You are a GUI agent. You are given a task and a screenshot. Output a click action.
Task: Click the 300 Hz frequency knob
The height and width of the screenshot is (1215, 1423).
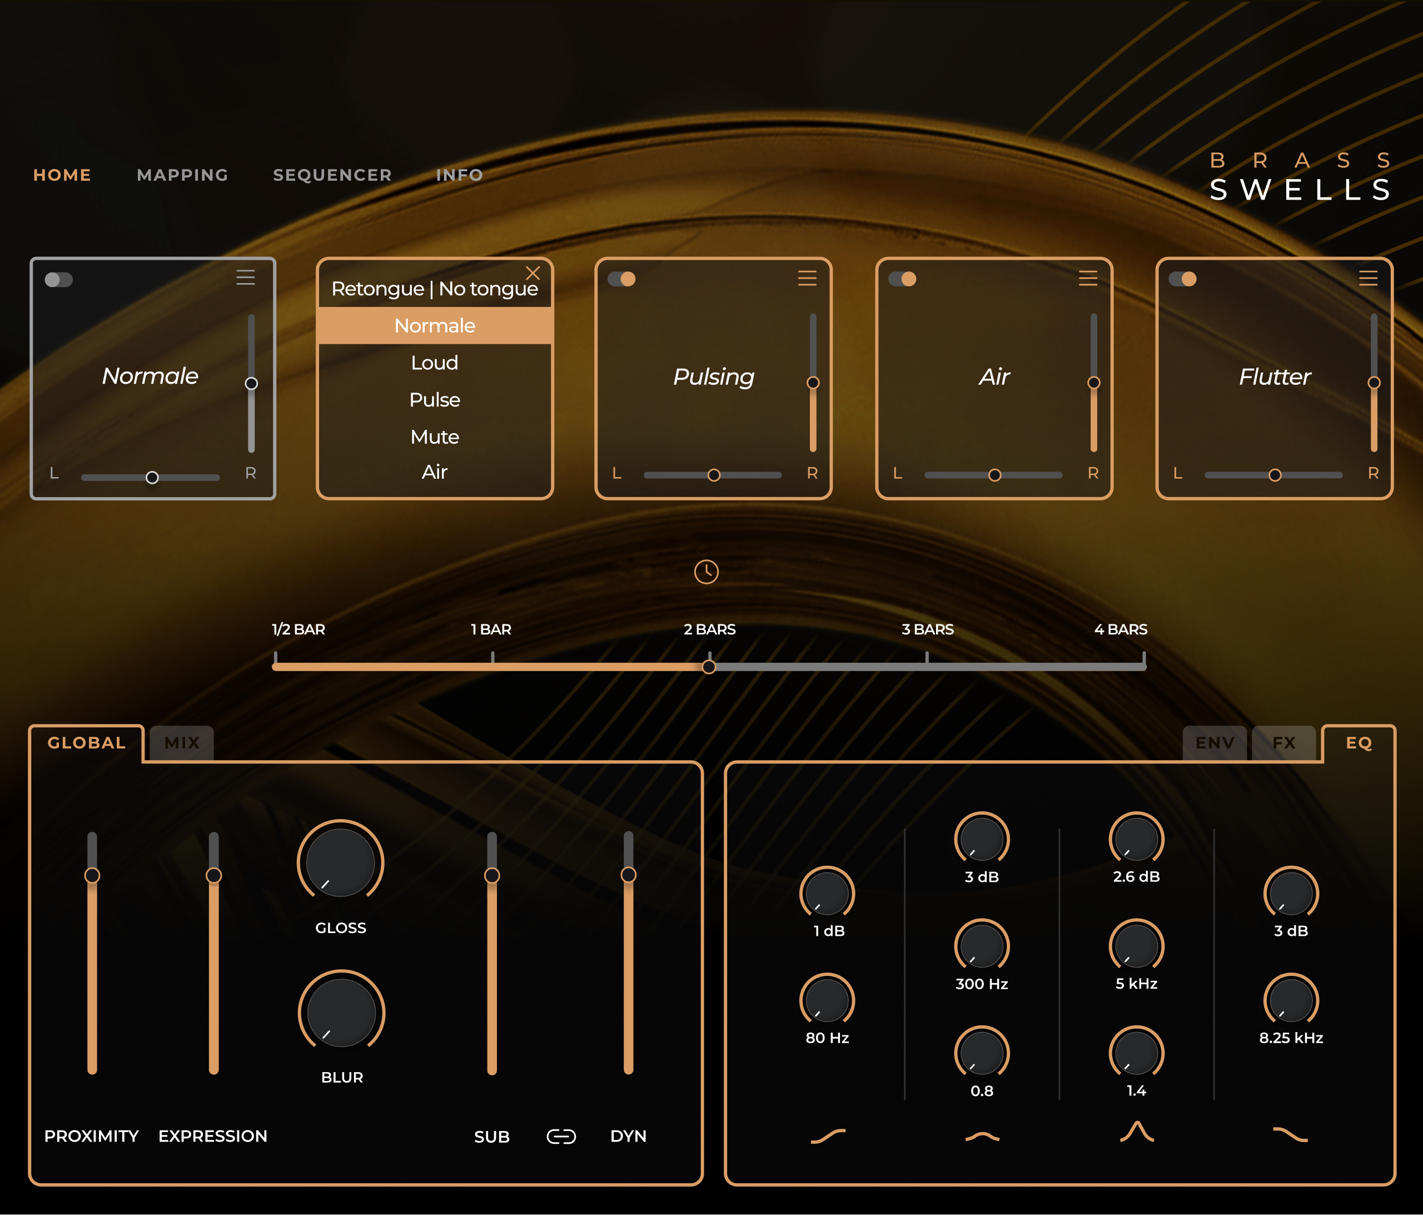pyautogui.click(x=982, y=946)
